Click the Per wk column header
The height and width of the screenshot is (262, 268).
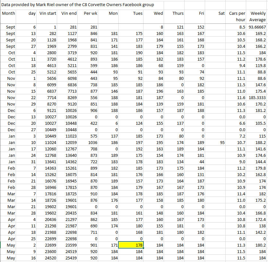click(x=90, y=13)
